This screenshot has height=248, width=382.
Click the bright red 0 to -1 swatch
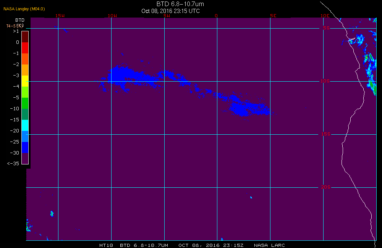tap(25, 48)
